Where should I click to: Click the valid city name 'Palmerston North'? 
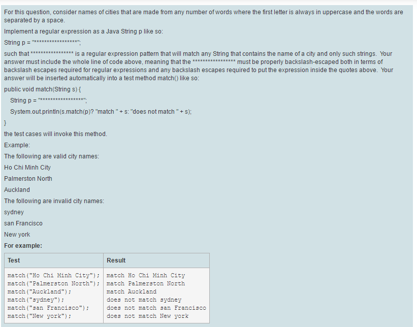(x=28, y=178)
